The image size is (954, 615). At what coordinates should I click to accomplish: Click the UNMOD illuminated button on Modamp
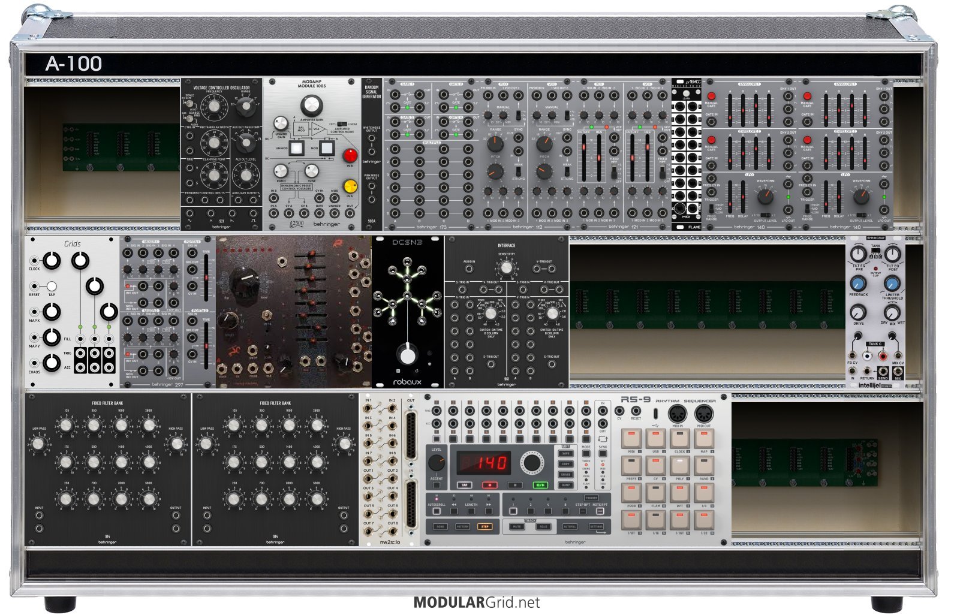tap(297, 148)
